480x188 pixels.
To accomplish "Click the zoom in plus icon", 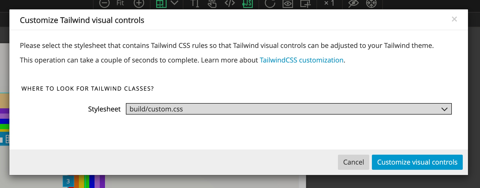I will (x=139, y=3).
